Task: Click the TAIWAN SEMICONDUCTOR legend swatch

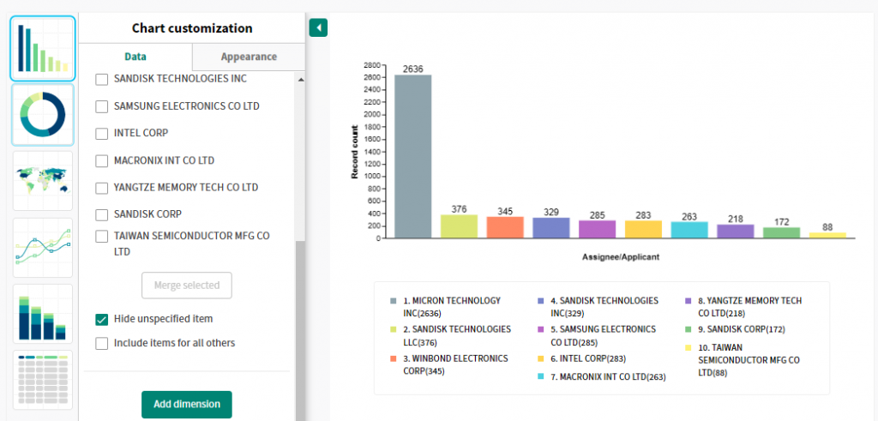Action: pos(689,348)
